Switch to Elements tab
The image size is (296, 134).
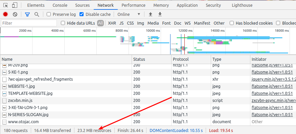(36, 5)
